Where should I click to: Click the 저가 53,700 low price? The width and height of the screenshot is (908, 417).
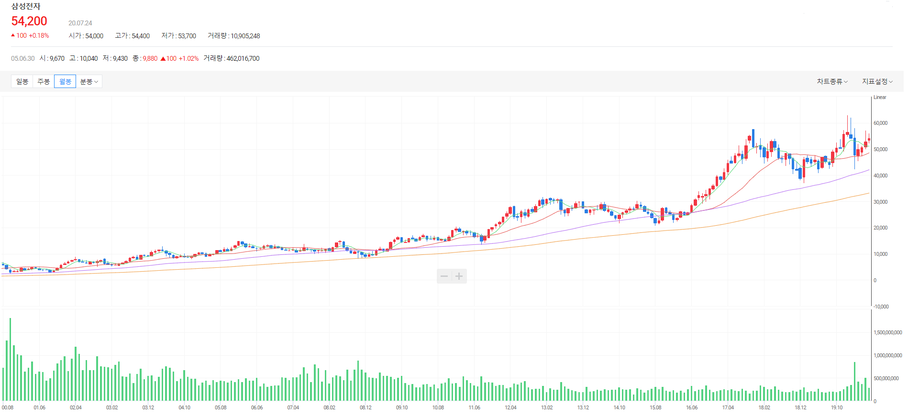[179, 36]
